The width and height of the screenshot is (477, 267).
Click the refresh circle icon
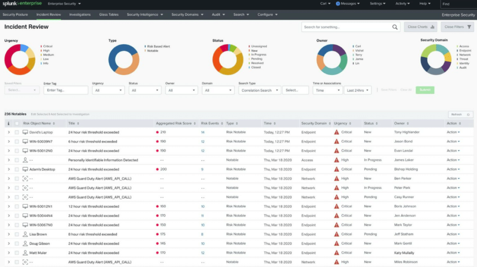(x=468, y=114)
